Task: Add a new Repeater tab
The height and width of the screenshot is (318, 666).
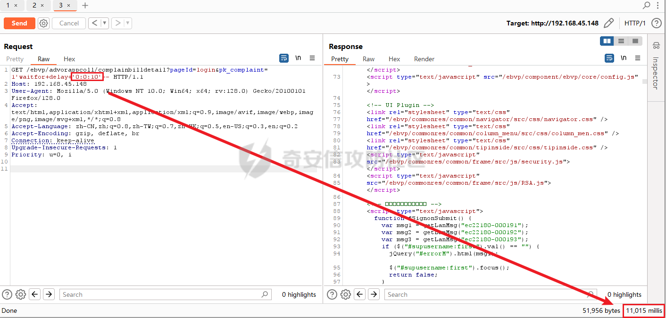Action: 85,5
